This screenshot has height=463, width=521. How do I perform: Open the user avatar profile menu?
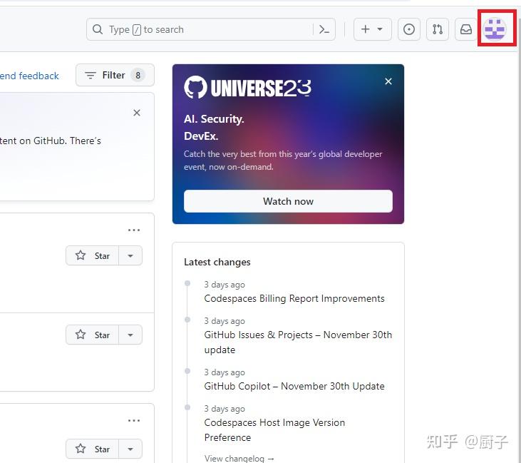coord(495,29)
